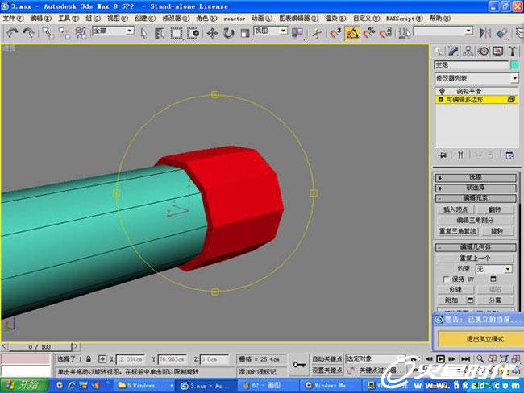Open the Display command panel tab
The height and width of the screenshot is (393, 524).
(x=498, y=51)
